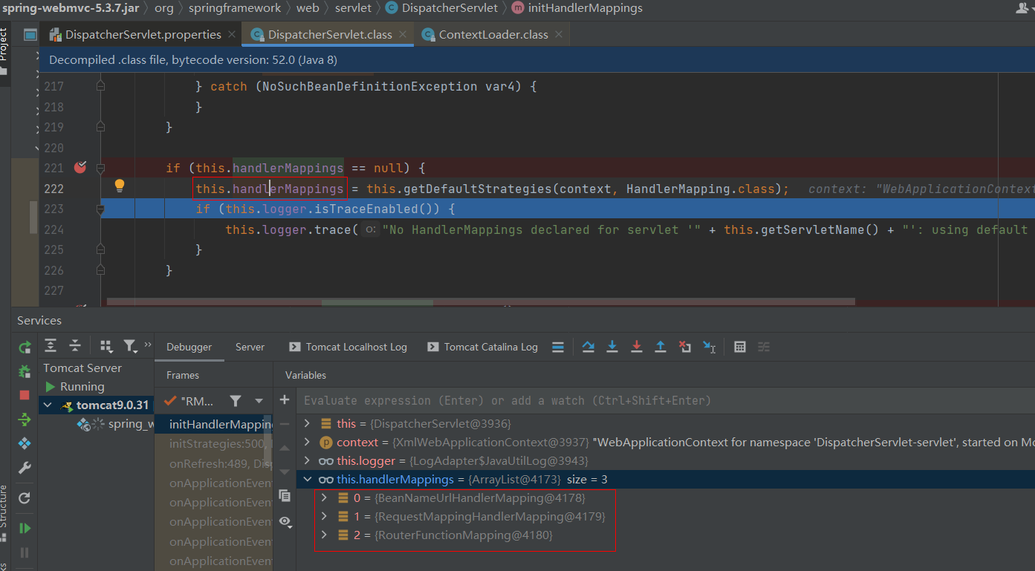Click Show Execution Point icon
The width and height of the screenshot is (1035, 571).
coord(558,347)
